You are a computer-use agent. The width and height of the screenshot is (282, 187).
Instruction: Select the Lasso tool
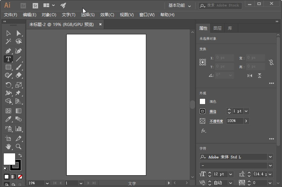[x=19, y=41]
